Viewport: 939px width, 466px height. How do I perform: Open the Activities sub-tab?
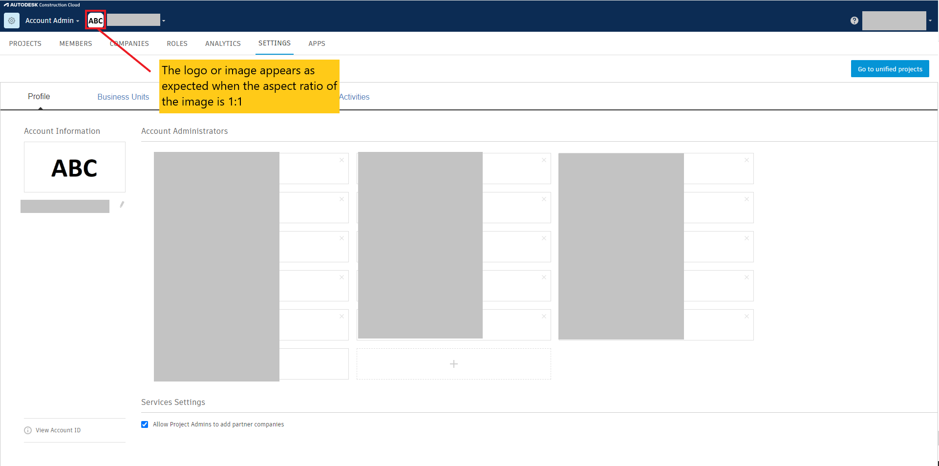(x=354, y=97)
